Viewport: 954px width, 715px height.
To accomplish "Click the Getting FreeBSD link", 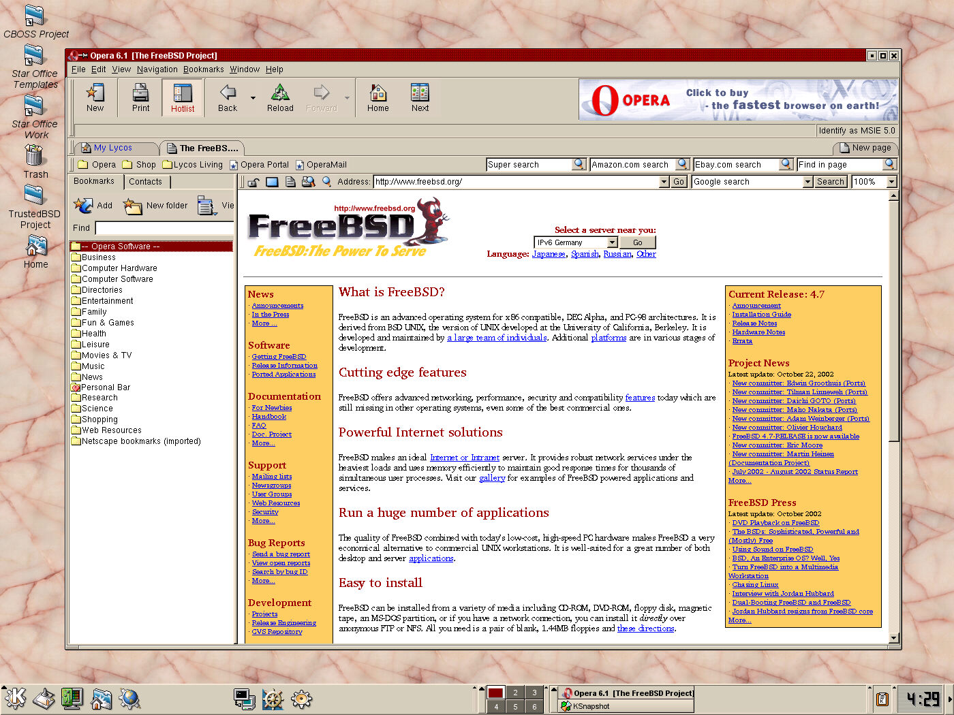I will 279,357.
